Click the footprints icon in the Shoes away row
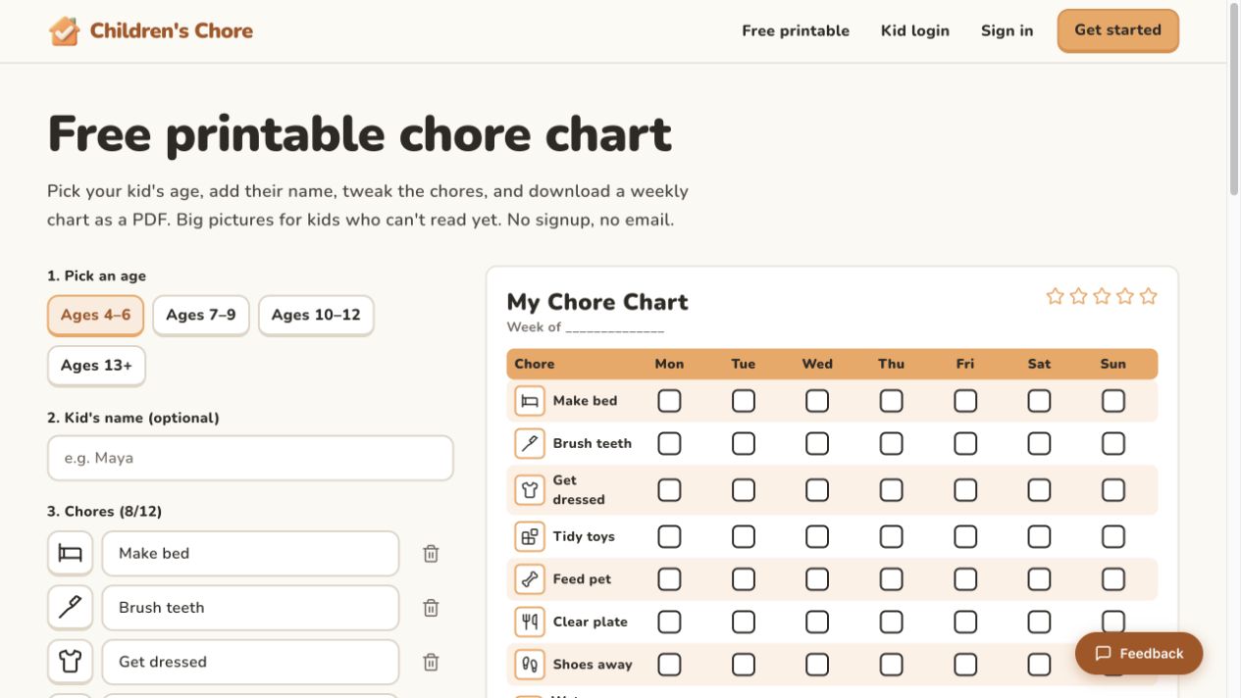Image resolution: width=1241 pixels, height=698 pixels. (x=530, y=665)
